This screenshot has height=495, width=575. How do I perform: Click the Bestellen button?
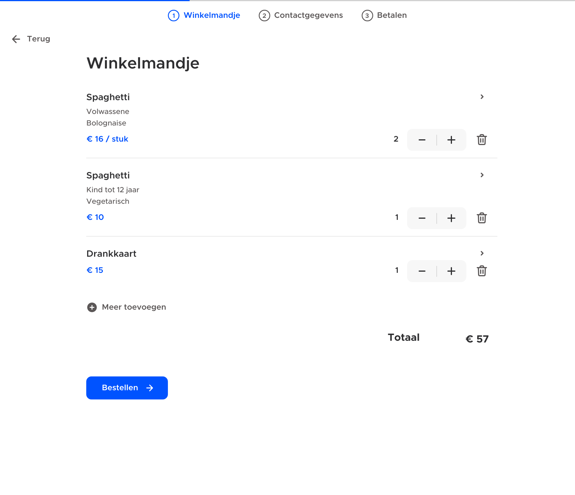coord(127,388)
